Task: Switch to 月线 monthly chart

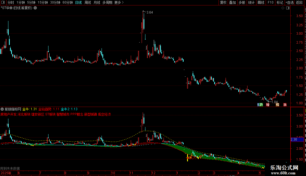Action: (x=97, y=2)
